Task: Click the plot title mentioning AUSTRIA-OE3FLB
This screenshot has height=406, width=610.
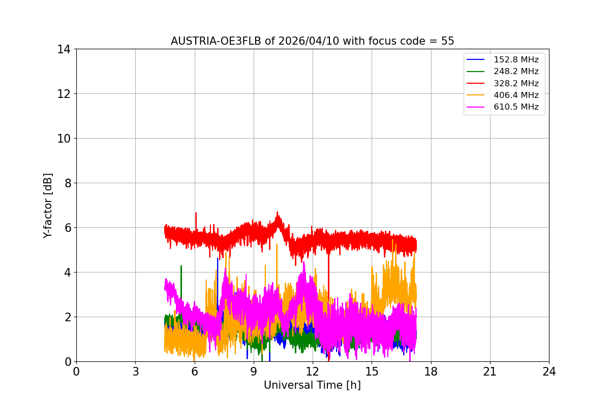Action: (312, 41)
